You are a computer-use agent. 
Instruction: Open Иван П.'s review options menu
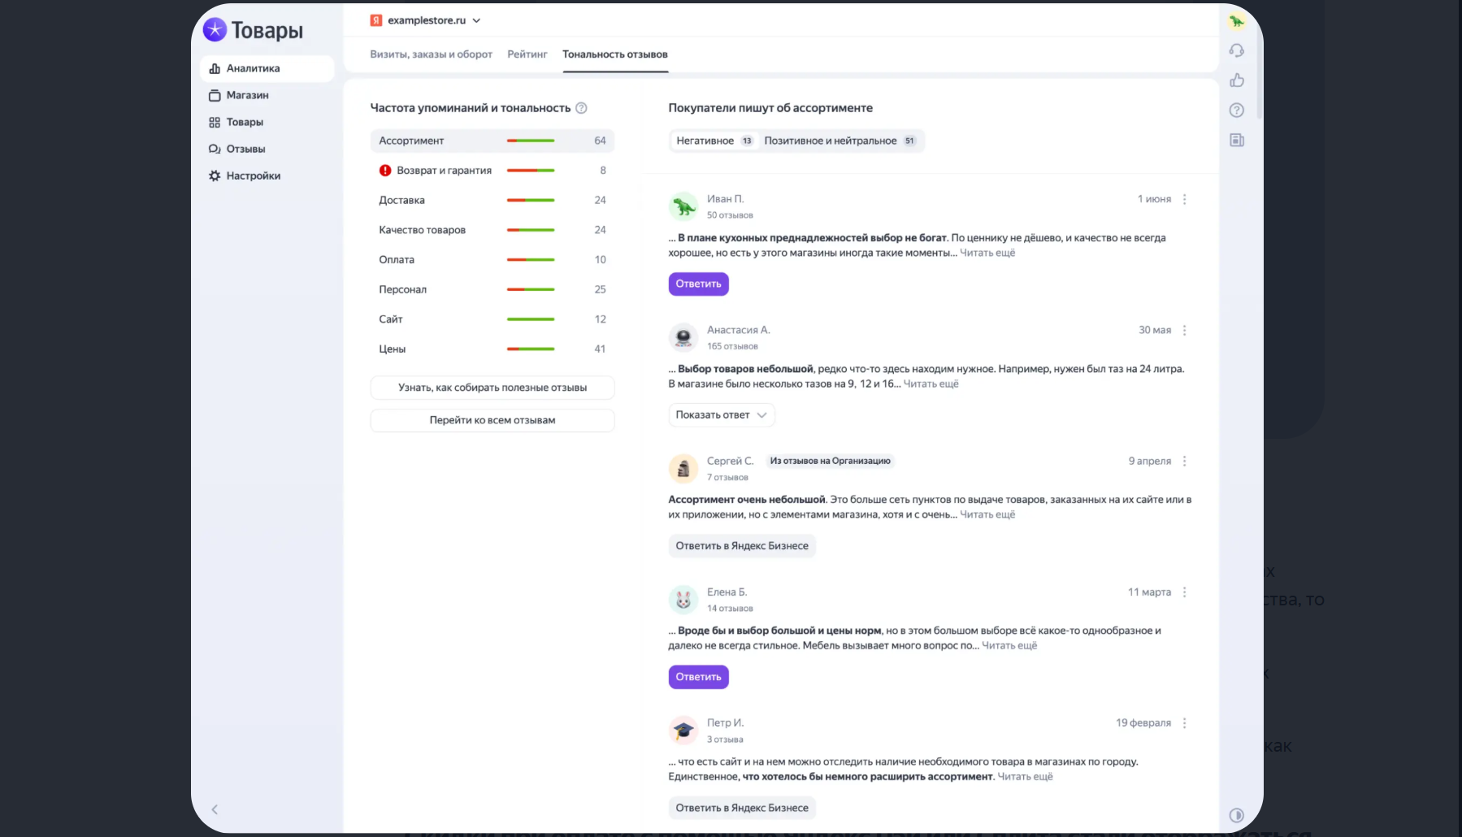(1185, 198)
